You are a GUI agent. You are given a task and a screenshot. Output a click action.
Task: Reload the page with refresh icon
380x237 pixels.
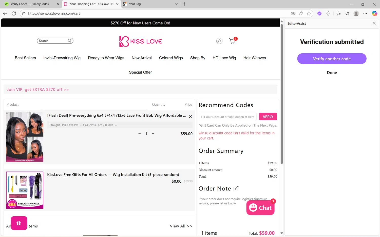click(x=14, y=13)
